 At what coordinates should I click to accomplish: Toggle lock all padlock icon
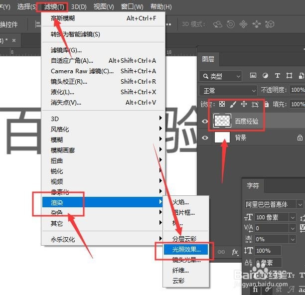pyautogui.click(x=267, y=104)
